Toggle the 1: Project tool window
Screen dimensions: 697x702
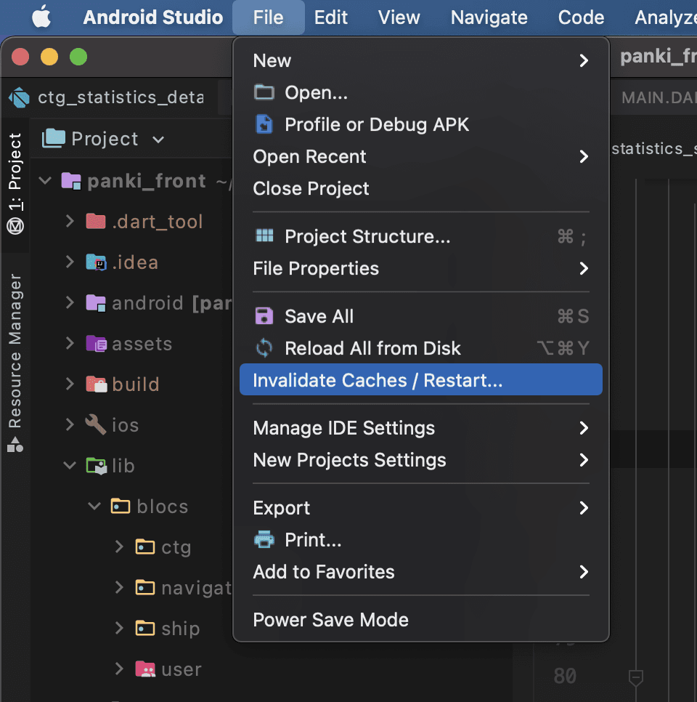click(x=15, y=183)
